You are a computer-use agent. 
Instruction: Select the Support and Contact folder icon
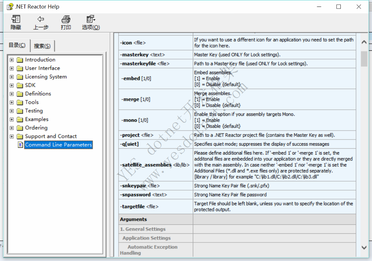click(x=20, y=137)
